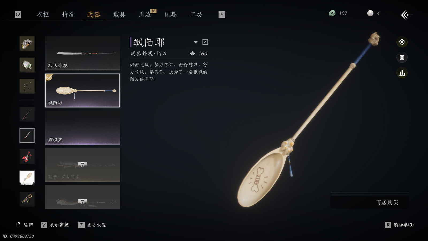Select the golden rope-dart category icon
This screenshot has width=428, height=241.
pos(27,199)
